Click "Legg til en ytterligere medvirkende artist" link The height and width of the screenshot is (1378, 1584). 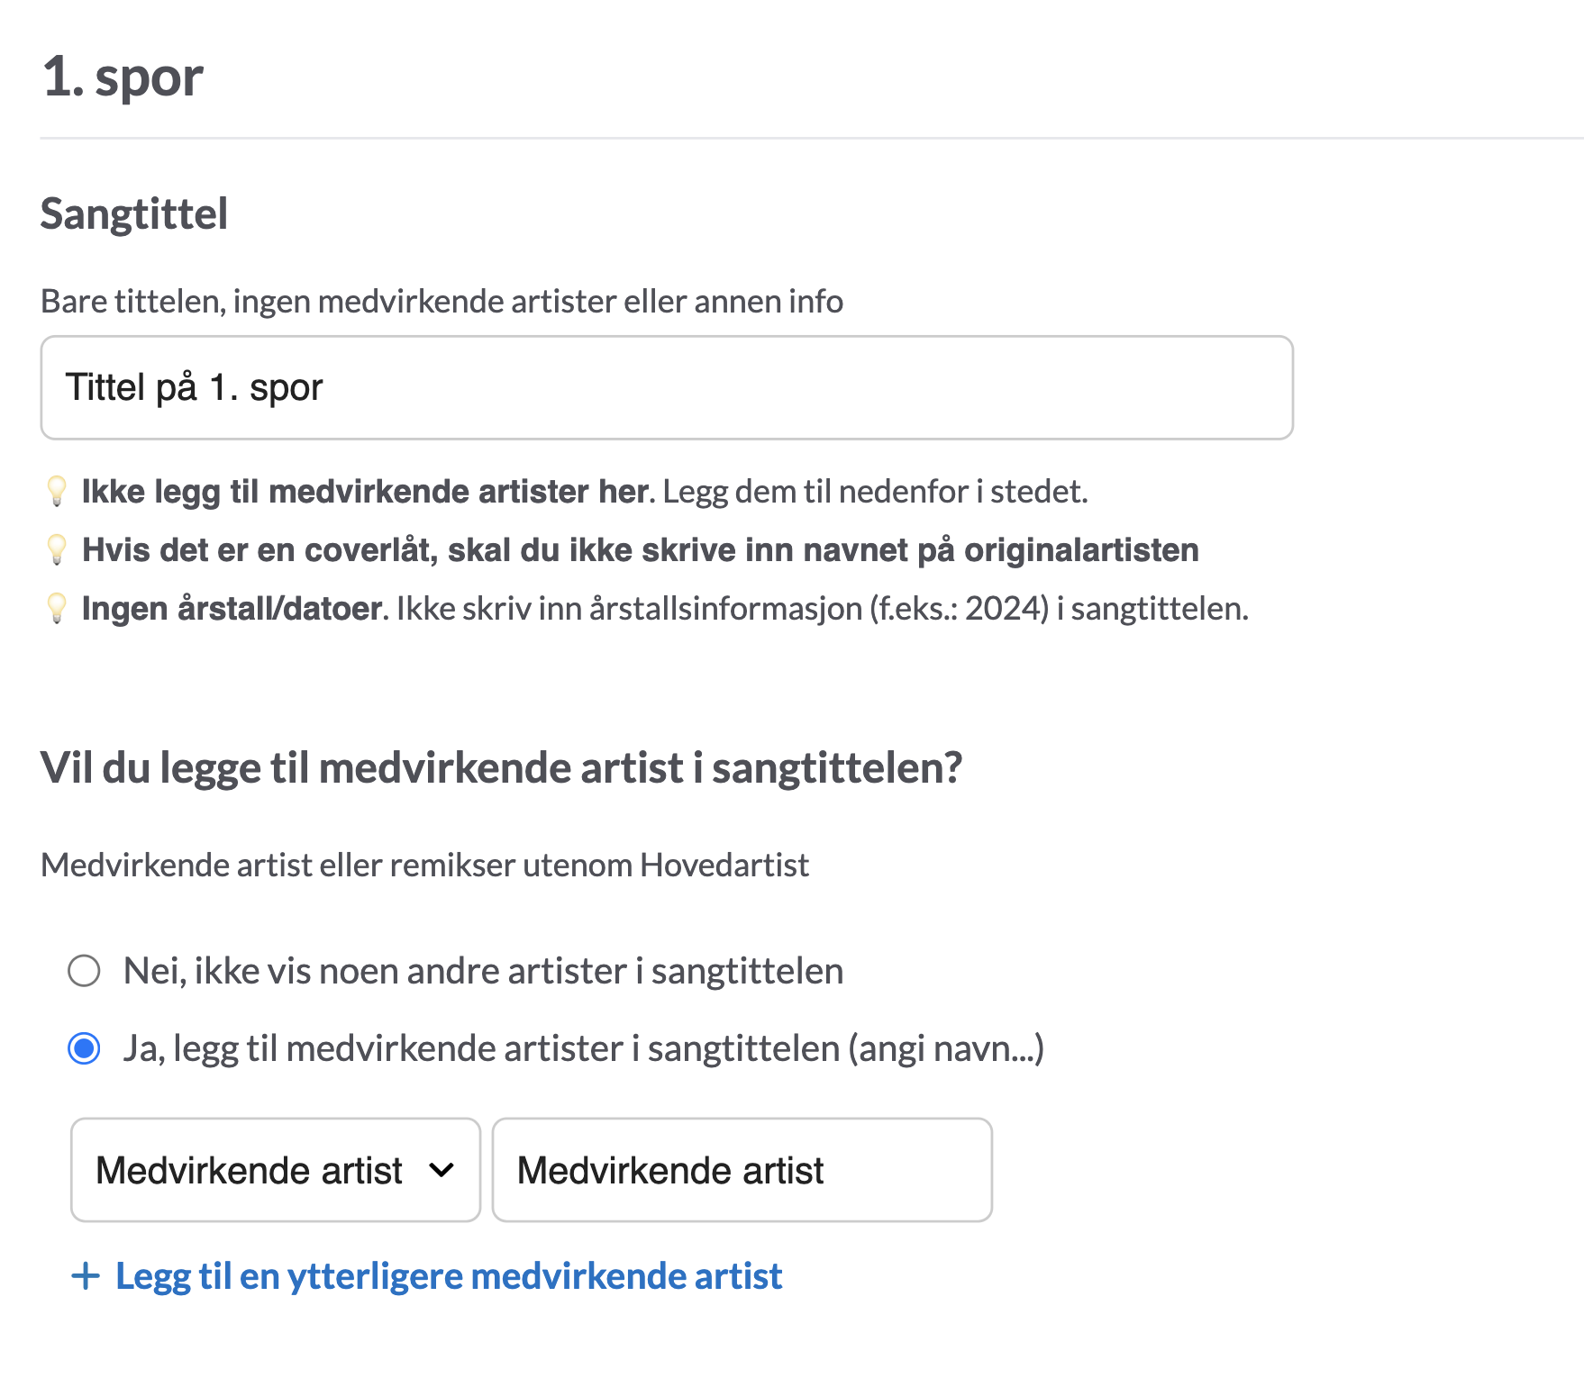tap(449, 1276)
